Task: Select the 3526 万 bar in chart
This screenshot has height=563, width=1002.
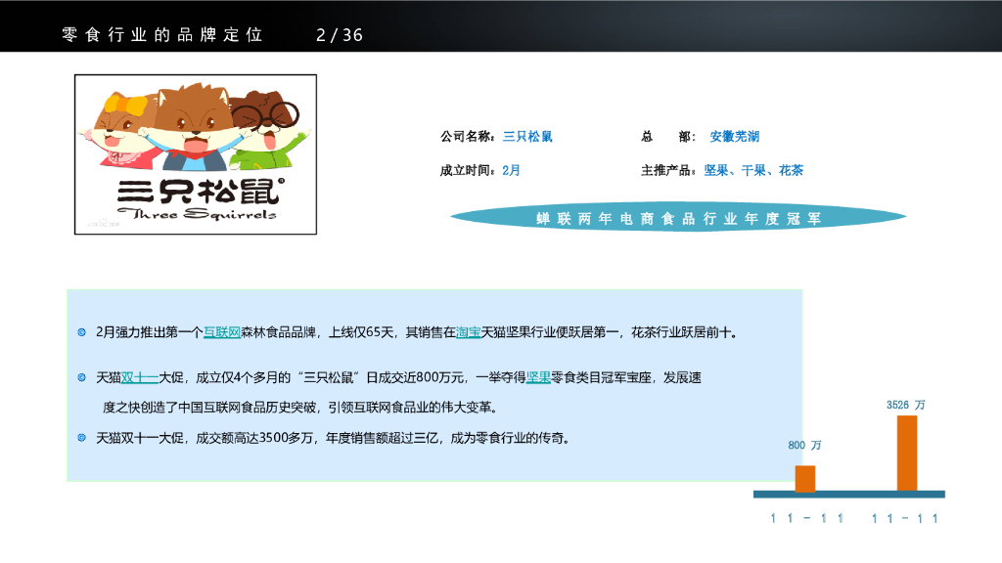Action: tap(907, 454)
